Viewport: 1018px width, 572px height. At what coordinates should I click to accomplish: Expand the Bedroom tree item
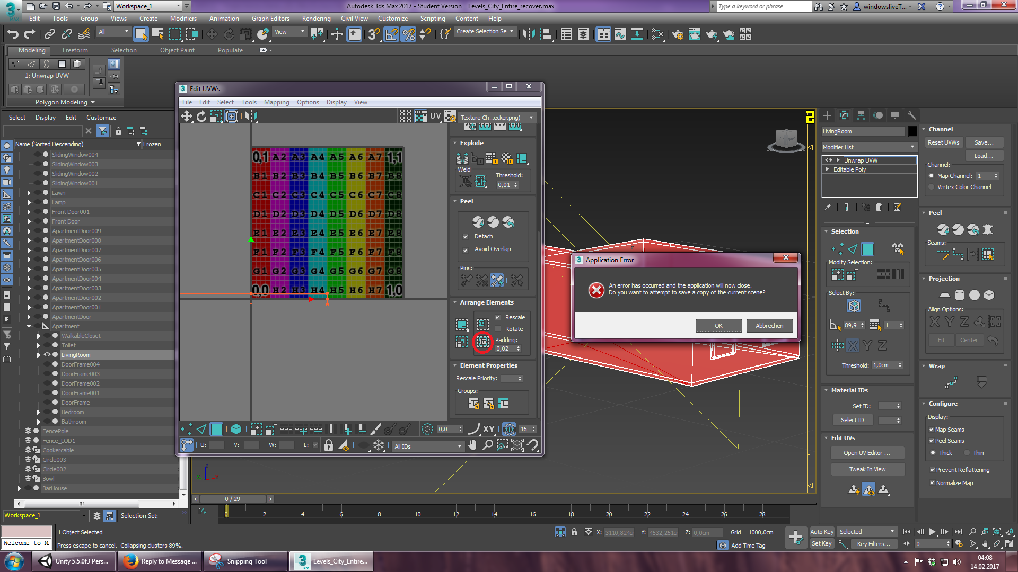coord(39,412)
